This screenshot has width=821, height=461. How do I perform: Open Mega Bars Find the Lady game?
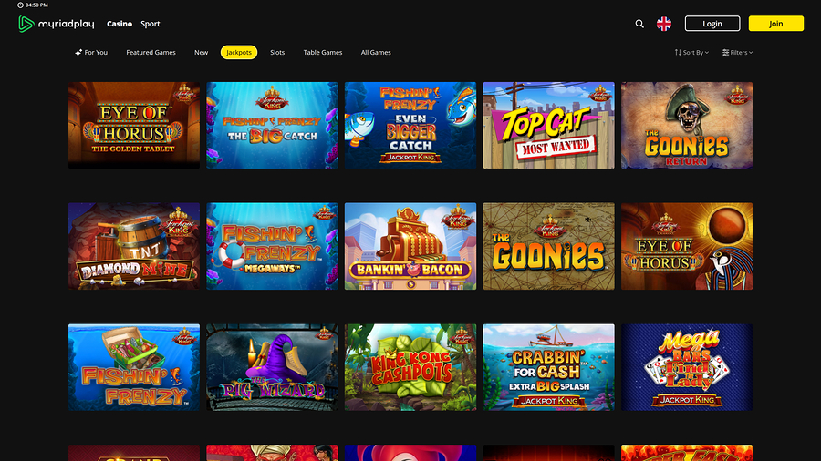point(687,367)
